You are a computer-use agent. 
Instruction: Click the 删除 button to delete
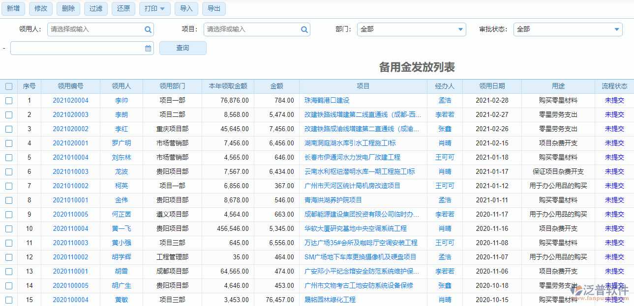(68, 8)
